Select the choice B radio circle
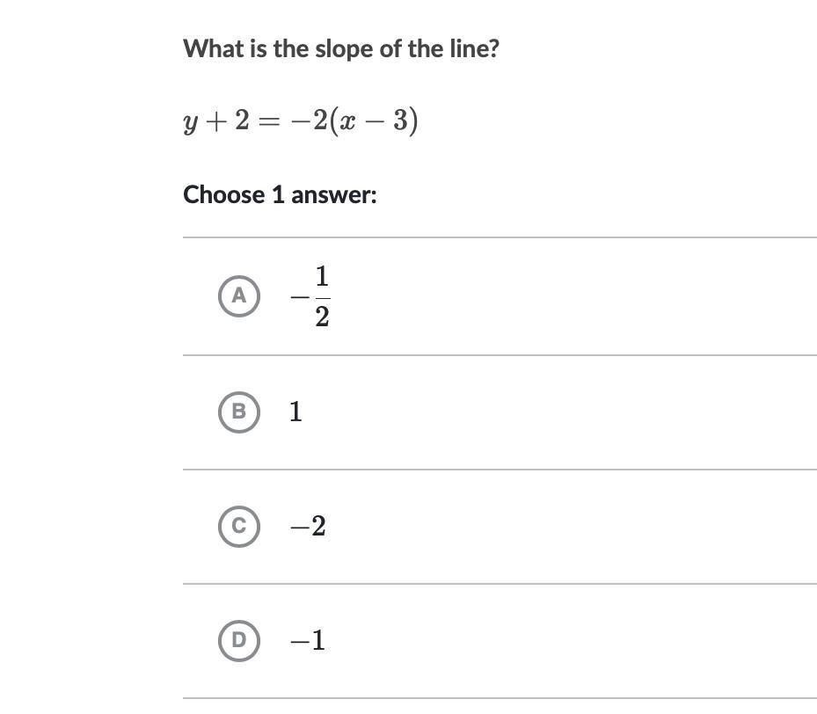 [238, 412]
